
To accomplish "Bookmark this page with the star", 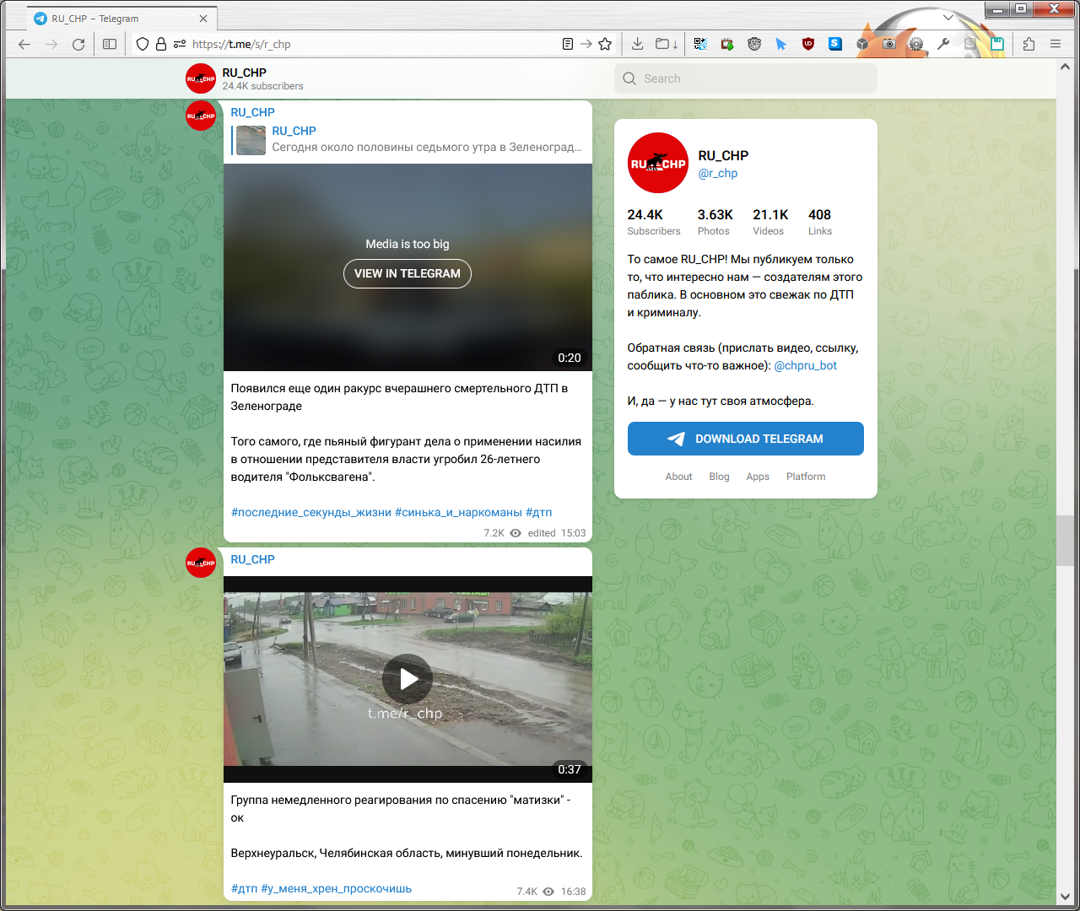I will [605, 44].
